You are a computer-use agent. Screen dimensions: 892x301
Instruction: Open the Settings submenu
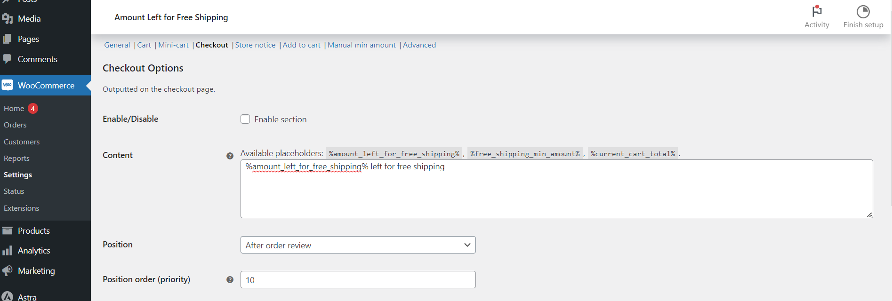tap(18, 175)
